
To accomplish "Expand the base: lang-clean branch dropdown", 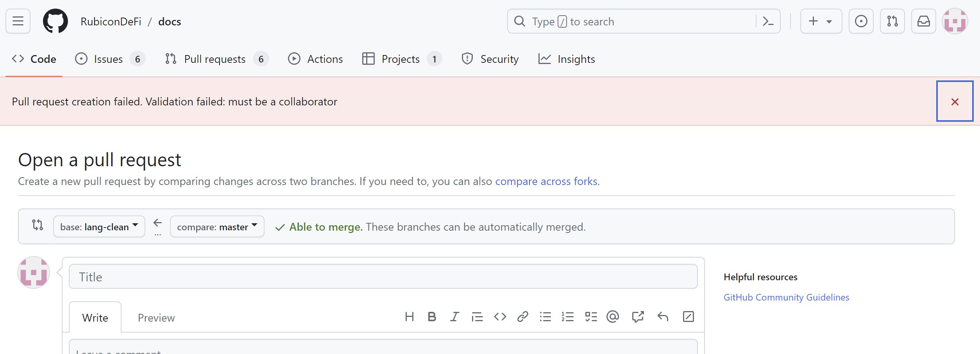I will click(99, 226).
